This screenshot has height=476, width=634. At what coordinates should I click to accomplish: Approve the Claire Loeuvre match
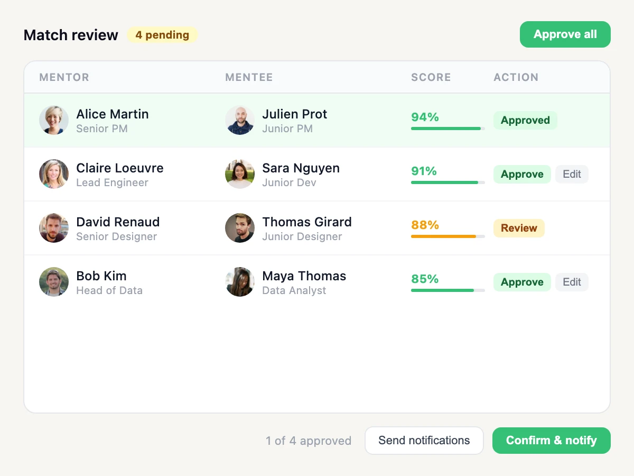pos(522,174)
